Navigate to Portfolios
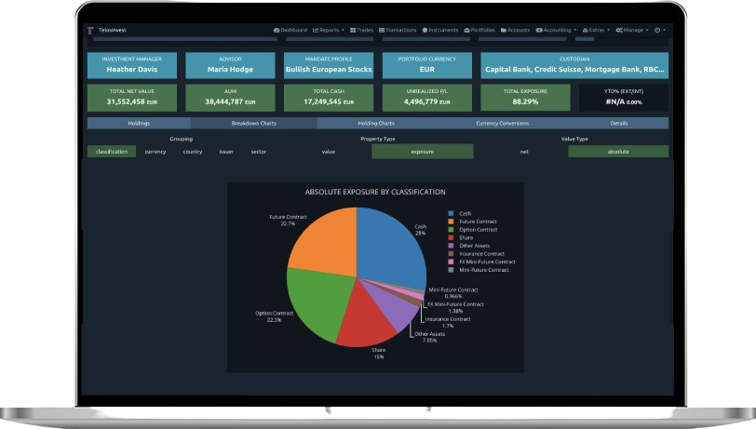Viewport: 756px width, 429px height. 479,30
